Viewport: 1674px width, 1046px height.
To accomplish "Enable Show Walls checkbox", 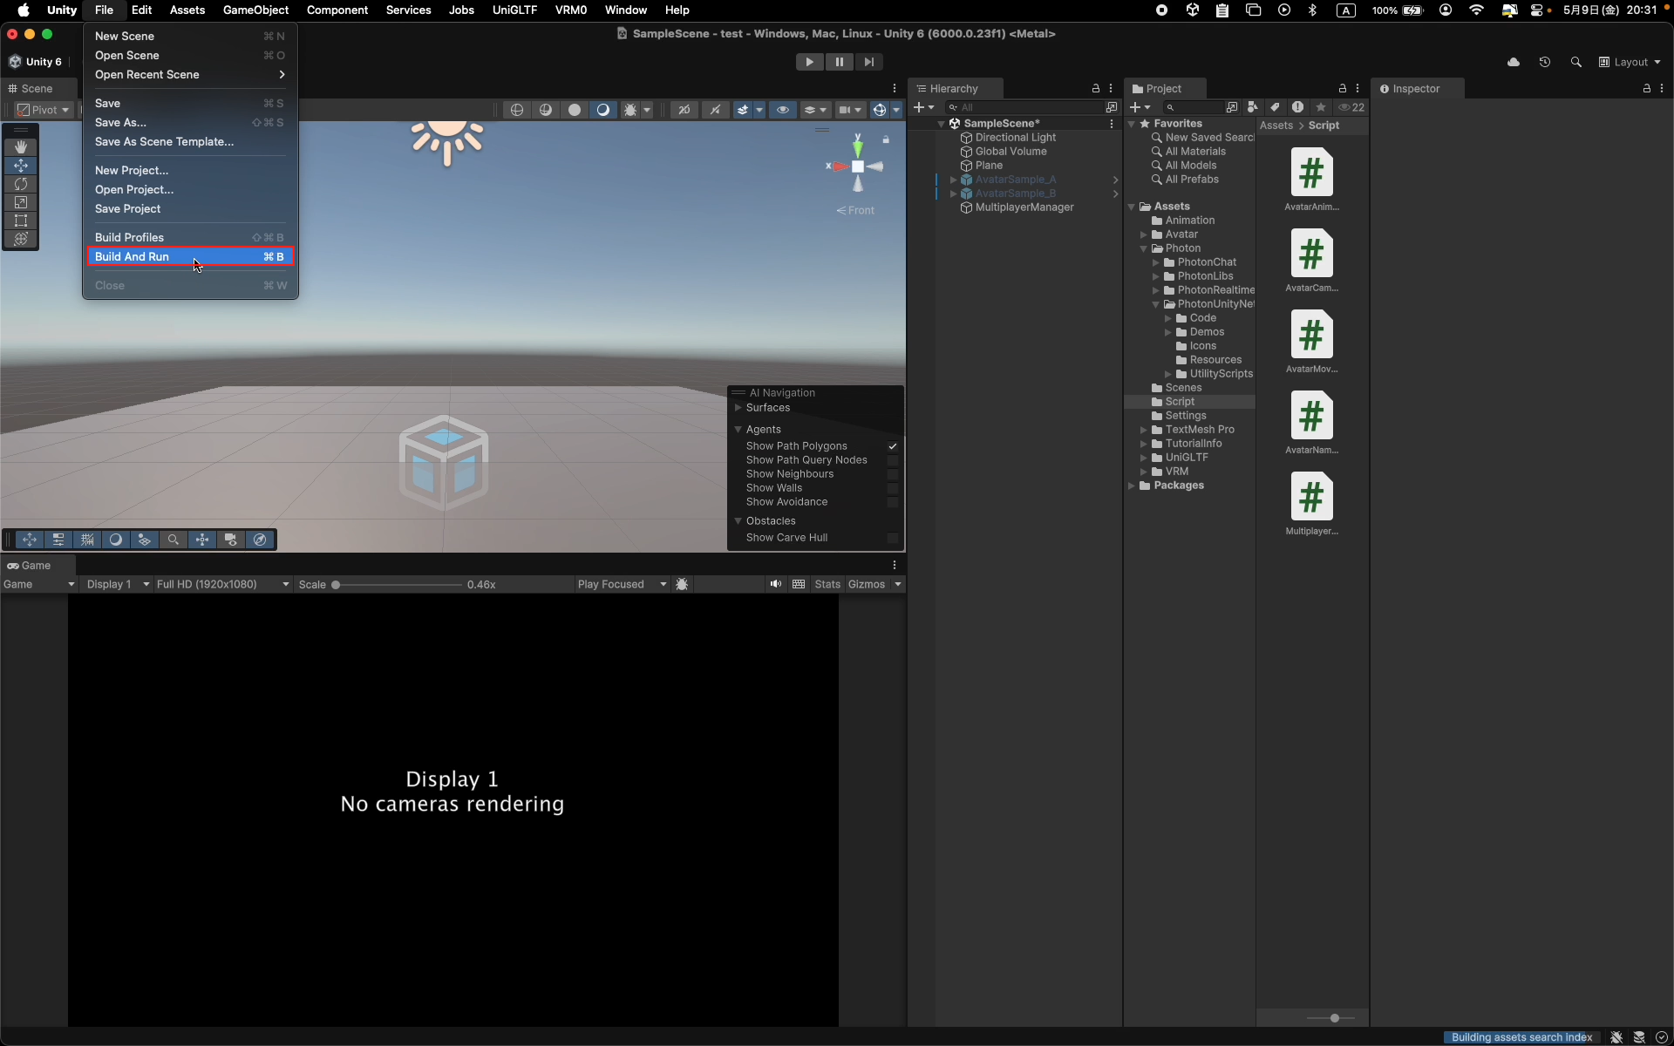I will tap(893, 488).
